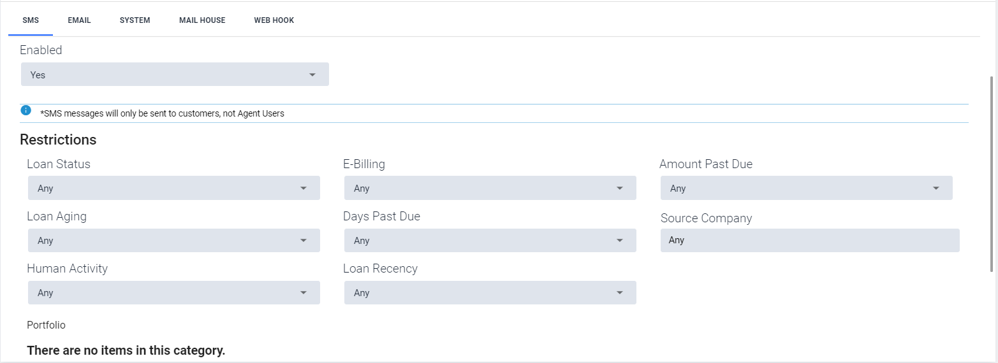Open the Human Activity dropdown
This screenshot has width=998, height=363.
pyautogui.click(x=174, y=293)
